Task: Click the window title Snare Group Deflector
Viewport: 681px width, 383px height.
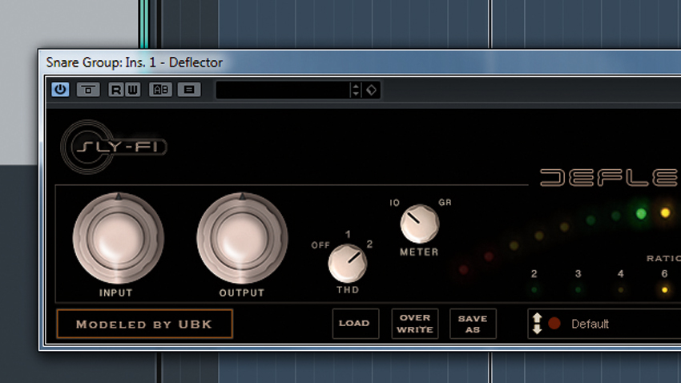Action: tap(135, 62)
